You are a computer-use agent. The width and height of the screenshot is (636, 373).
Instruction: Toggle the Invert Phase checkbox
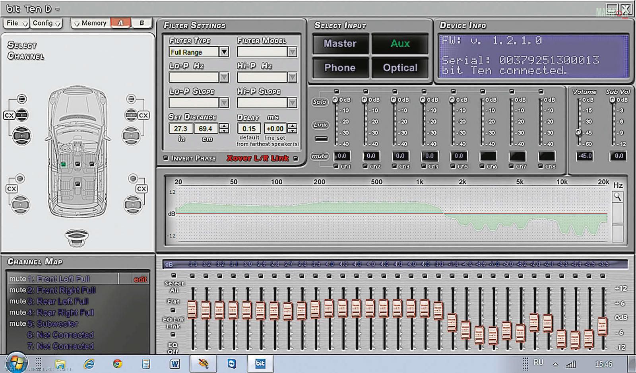pyautogui.click(x=166, y=158)
